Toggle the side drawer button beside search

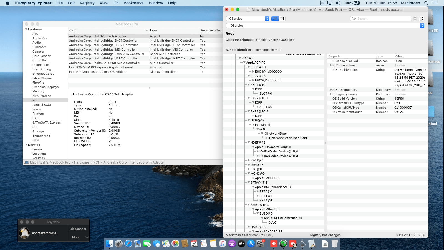[x=422, y=19]
